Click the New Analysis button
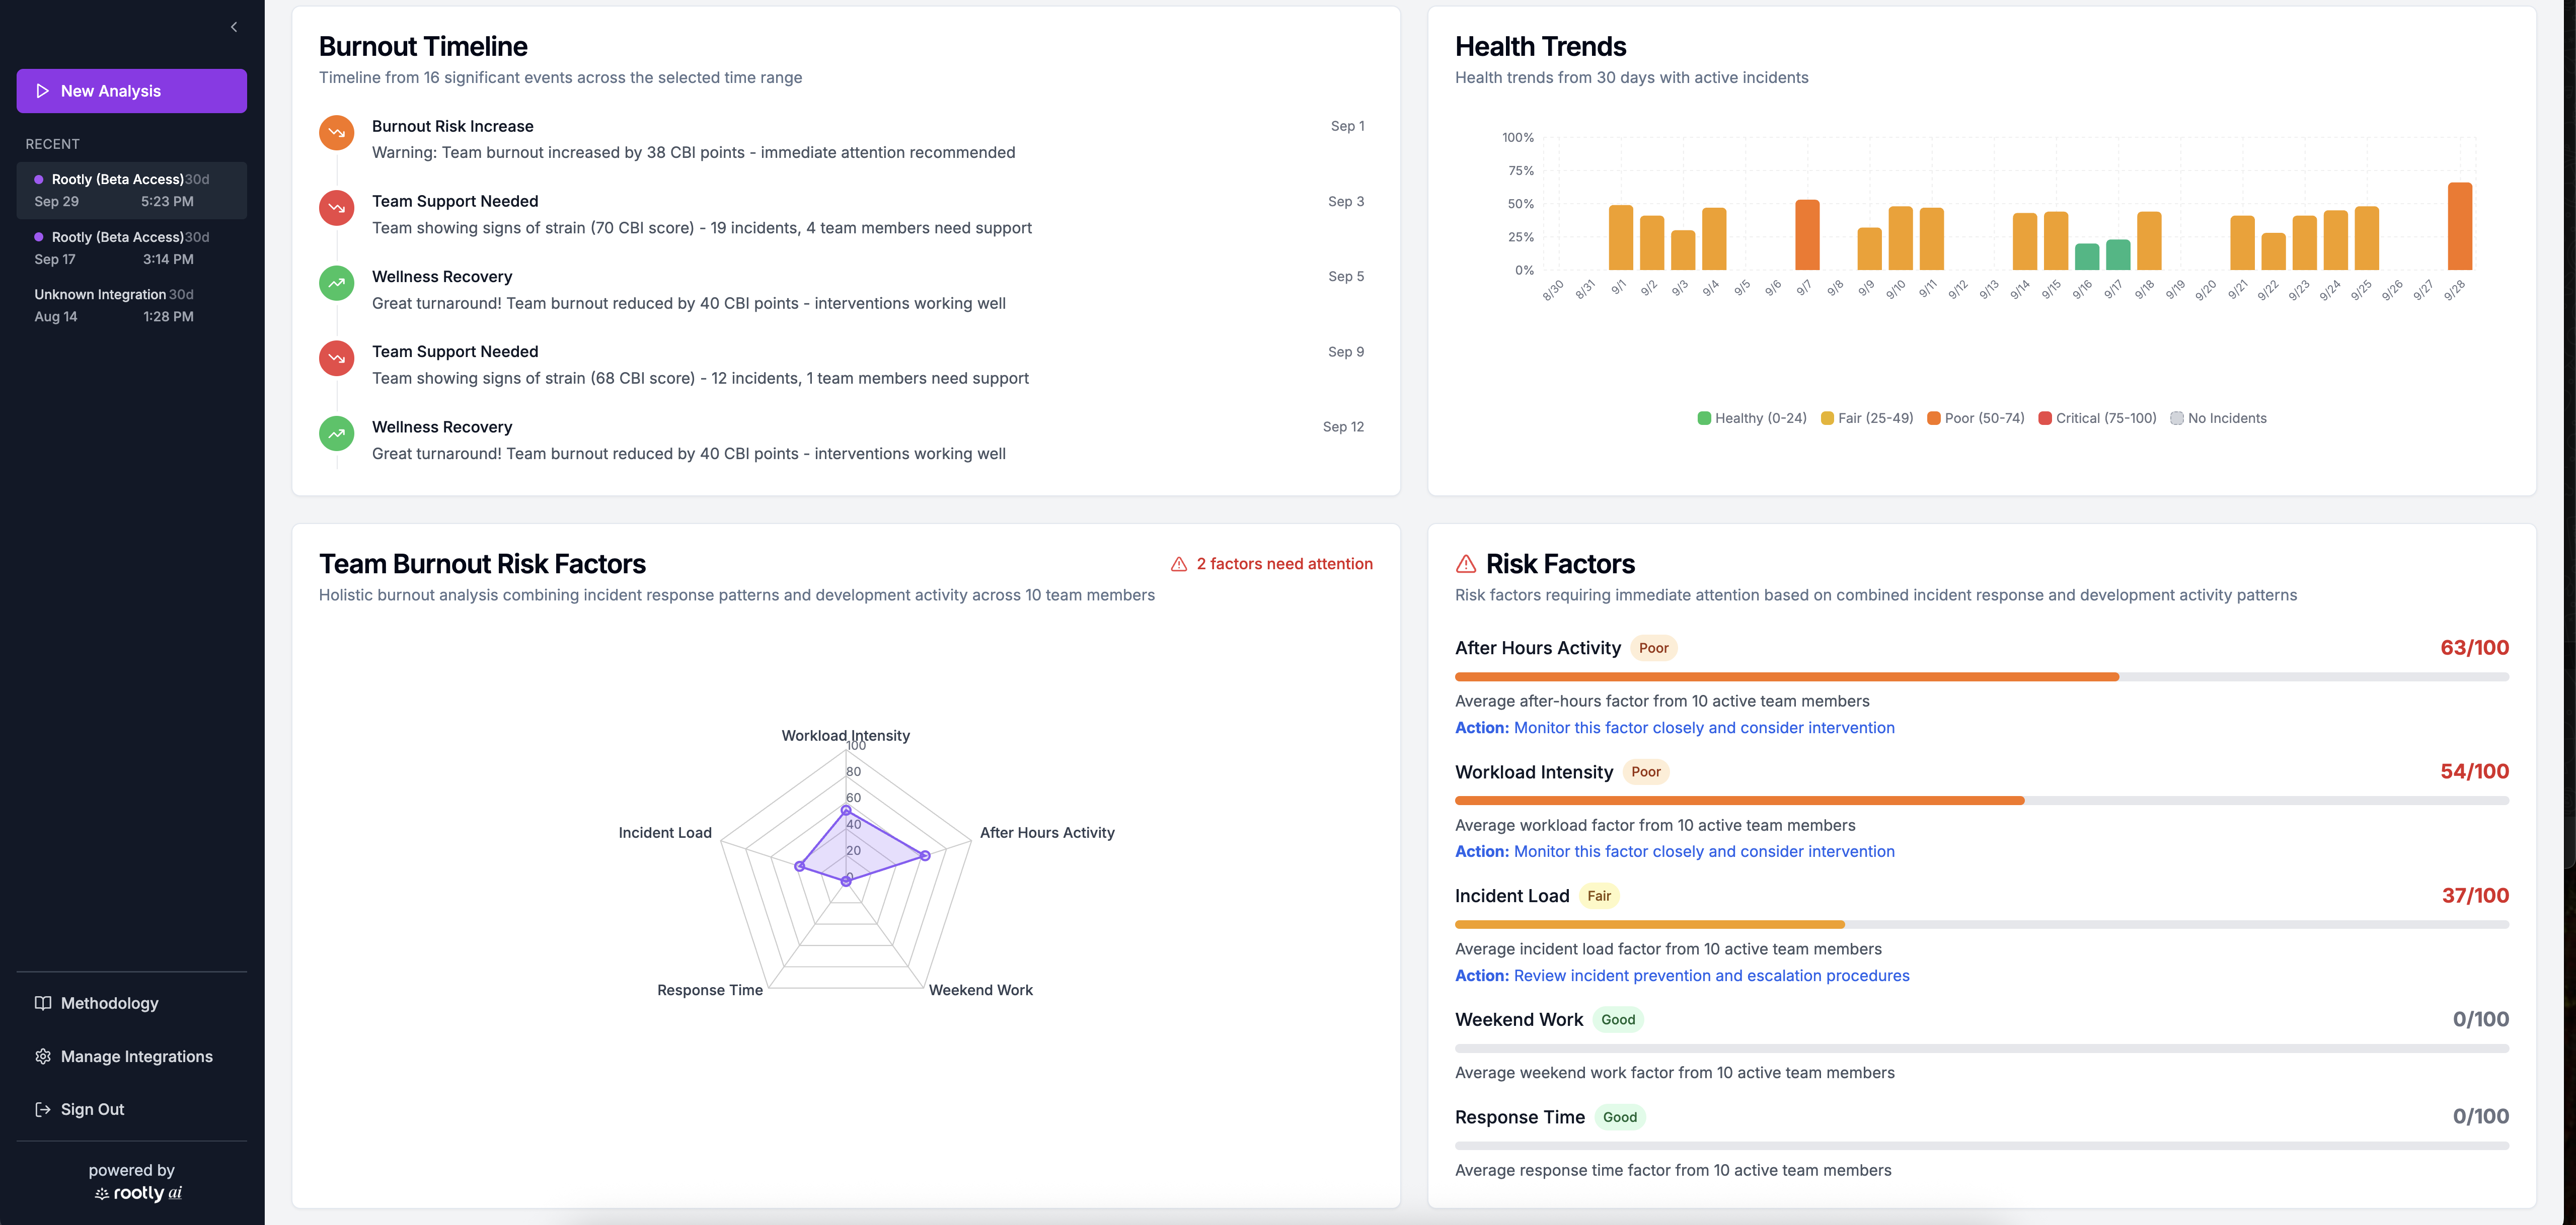This screenshot has height=1225, width=2576. [131, 91]
